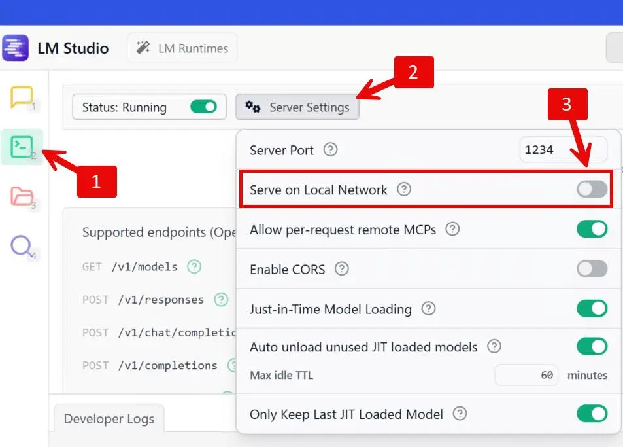Open the Discover magnifier sidebar icon
The width and height of the screenshot is (623, 447).
[22, 245]
